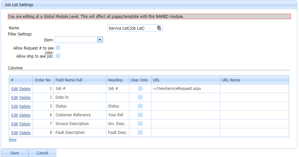Enable User Only for Customer Reference
The image size is (299, 157).
point(140,115)
